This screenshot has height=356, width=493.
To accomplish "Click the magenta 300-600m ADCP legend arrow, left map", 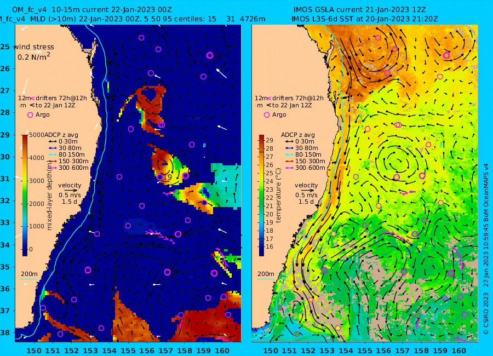I will pyautogui.click(x=52, y=168).
